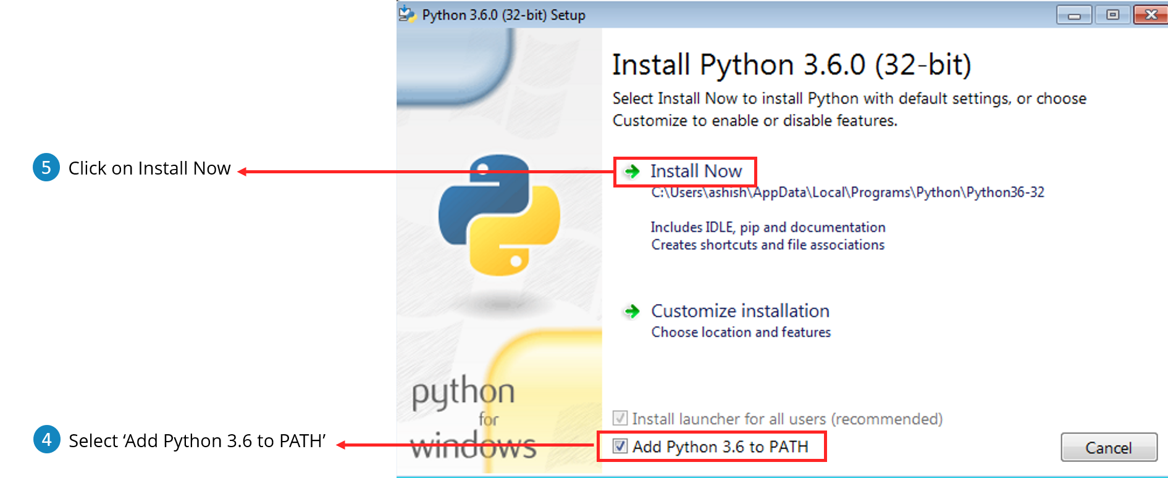
Task: Click the 'Add Python 3.6 to PATH' label
Action: click(x=720, y=447)
